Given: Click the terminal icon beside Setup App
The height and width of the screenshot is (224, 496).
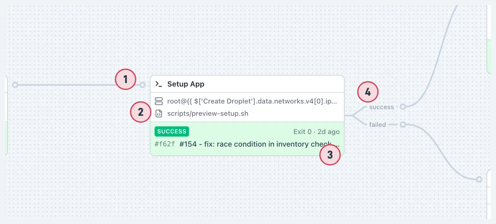Looking at the screenshot, I should [159, 84].
